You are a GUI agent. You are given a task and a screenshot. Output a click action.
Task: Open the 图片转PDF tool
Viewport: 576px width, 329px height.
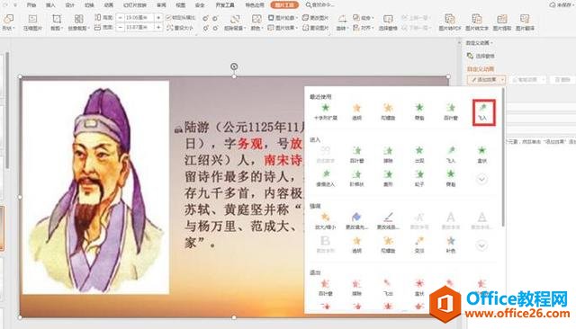[x=450, y=22]
